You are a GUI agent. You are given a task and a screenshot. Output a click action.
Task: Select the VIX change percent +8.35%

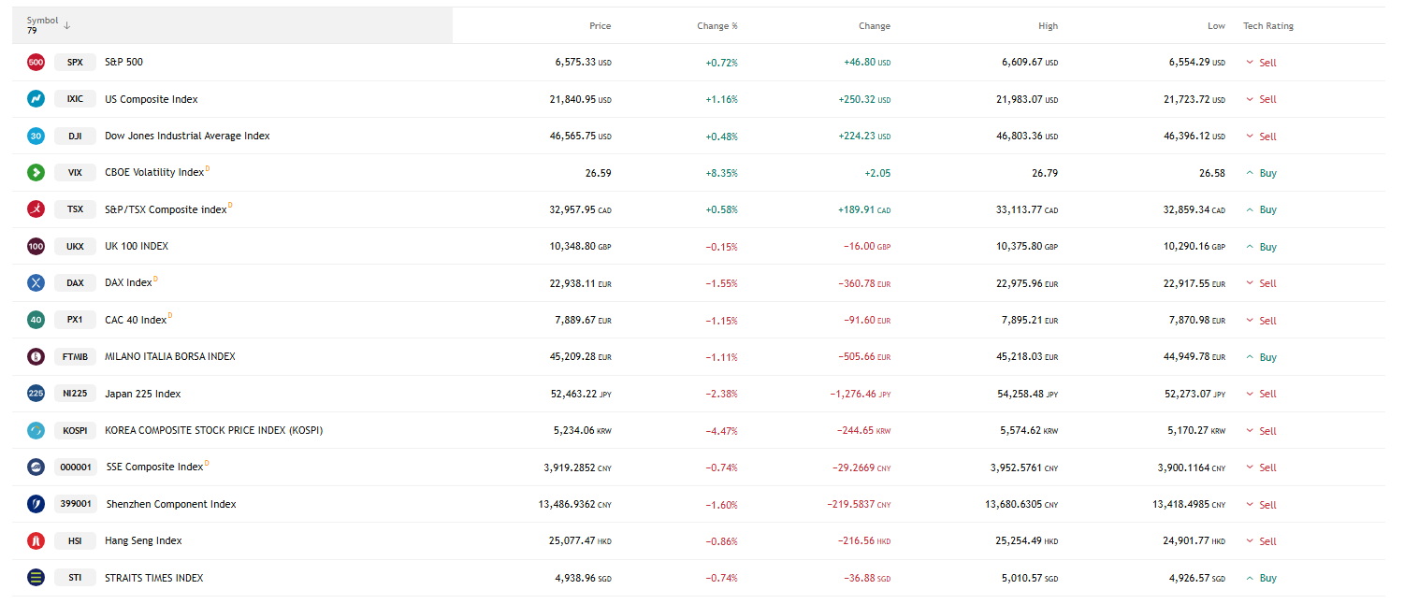pyautogui.click(x=721, y=173)
